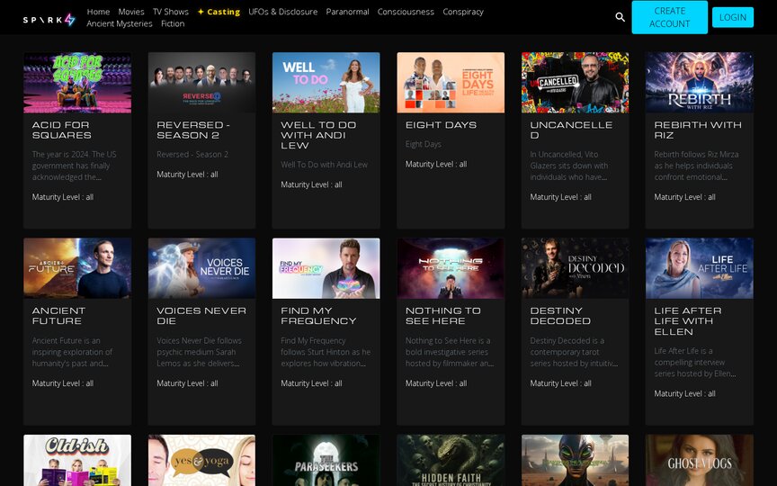Open the Voices Never Die thumbnail
Image resolution: width=777 pixels, height=486 pixels.
201,268
